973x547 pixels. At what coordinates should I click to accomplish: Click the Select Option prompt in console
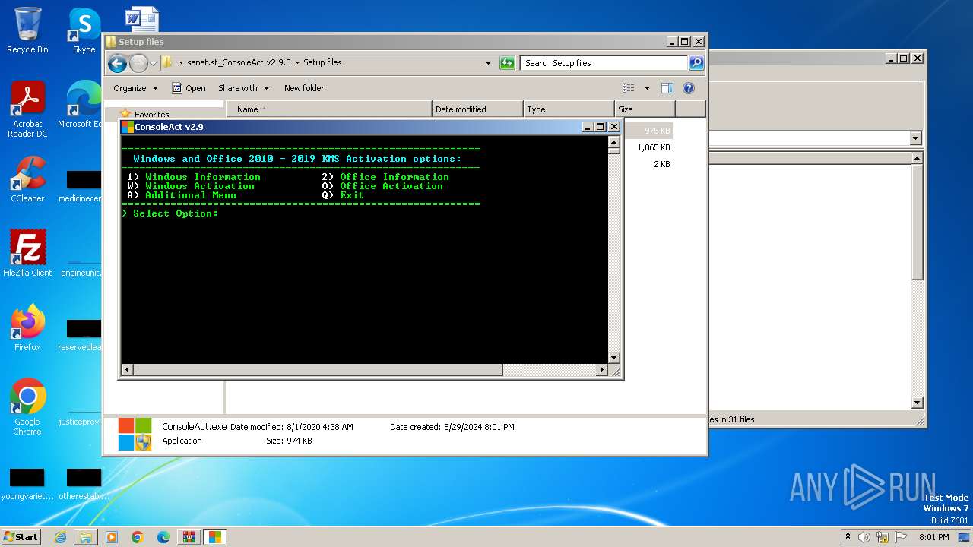pyautogui.click(x=170, y=213)
